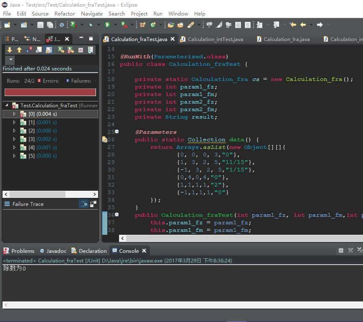The image size is (363, 322).
Task: Expand test result [3] (0.002 s)
Action: click(14, 139)
